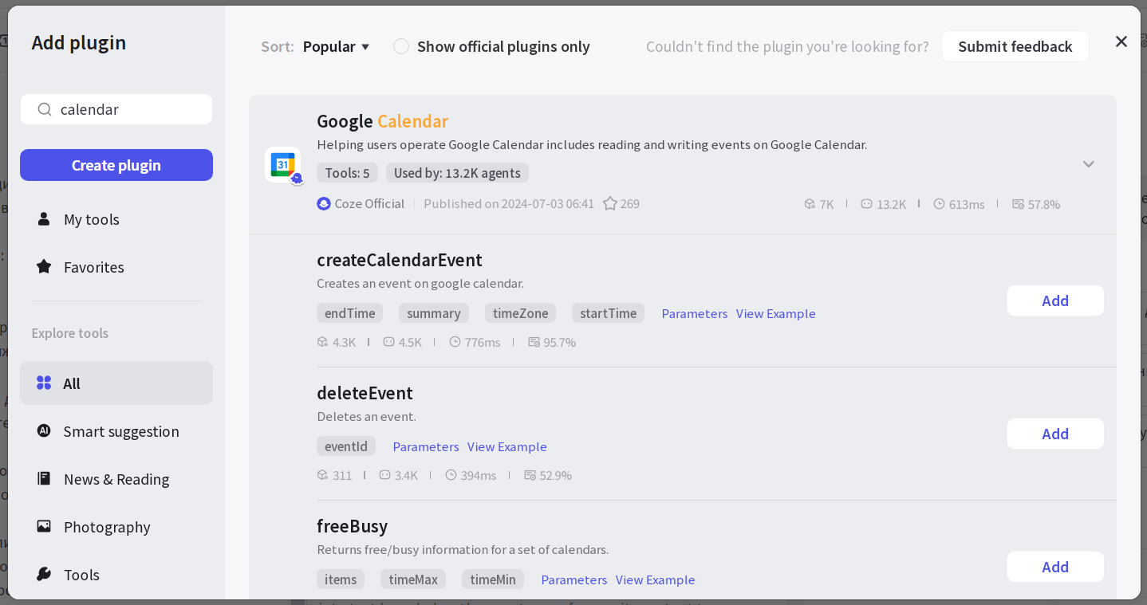
Task: Click the eventId parameter tag
Action: click(x=346, y=446)
